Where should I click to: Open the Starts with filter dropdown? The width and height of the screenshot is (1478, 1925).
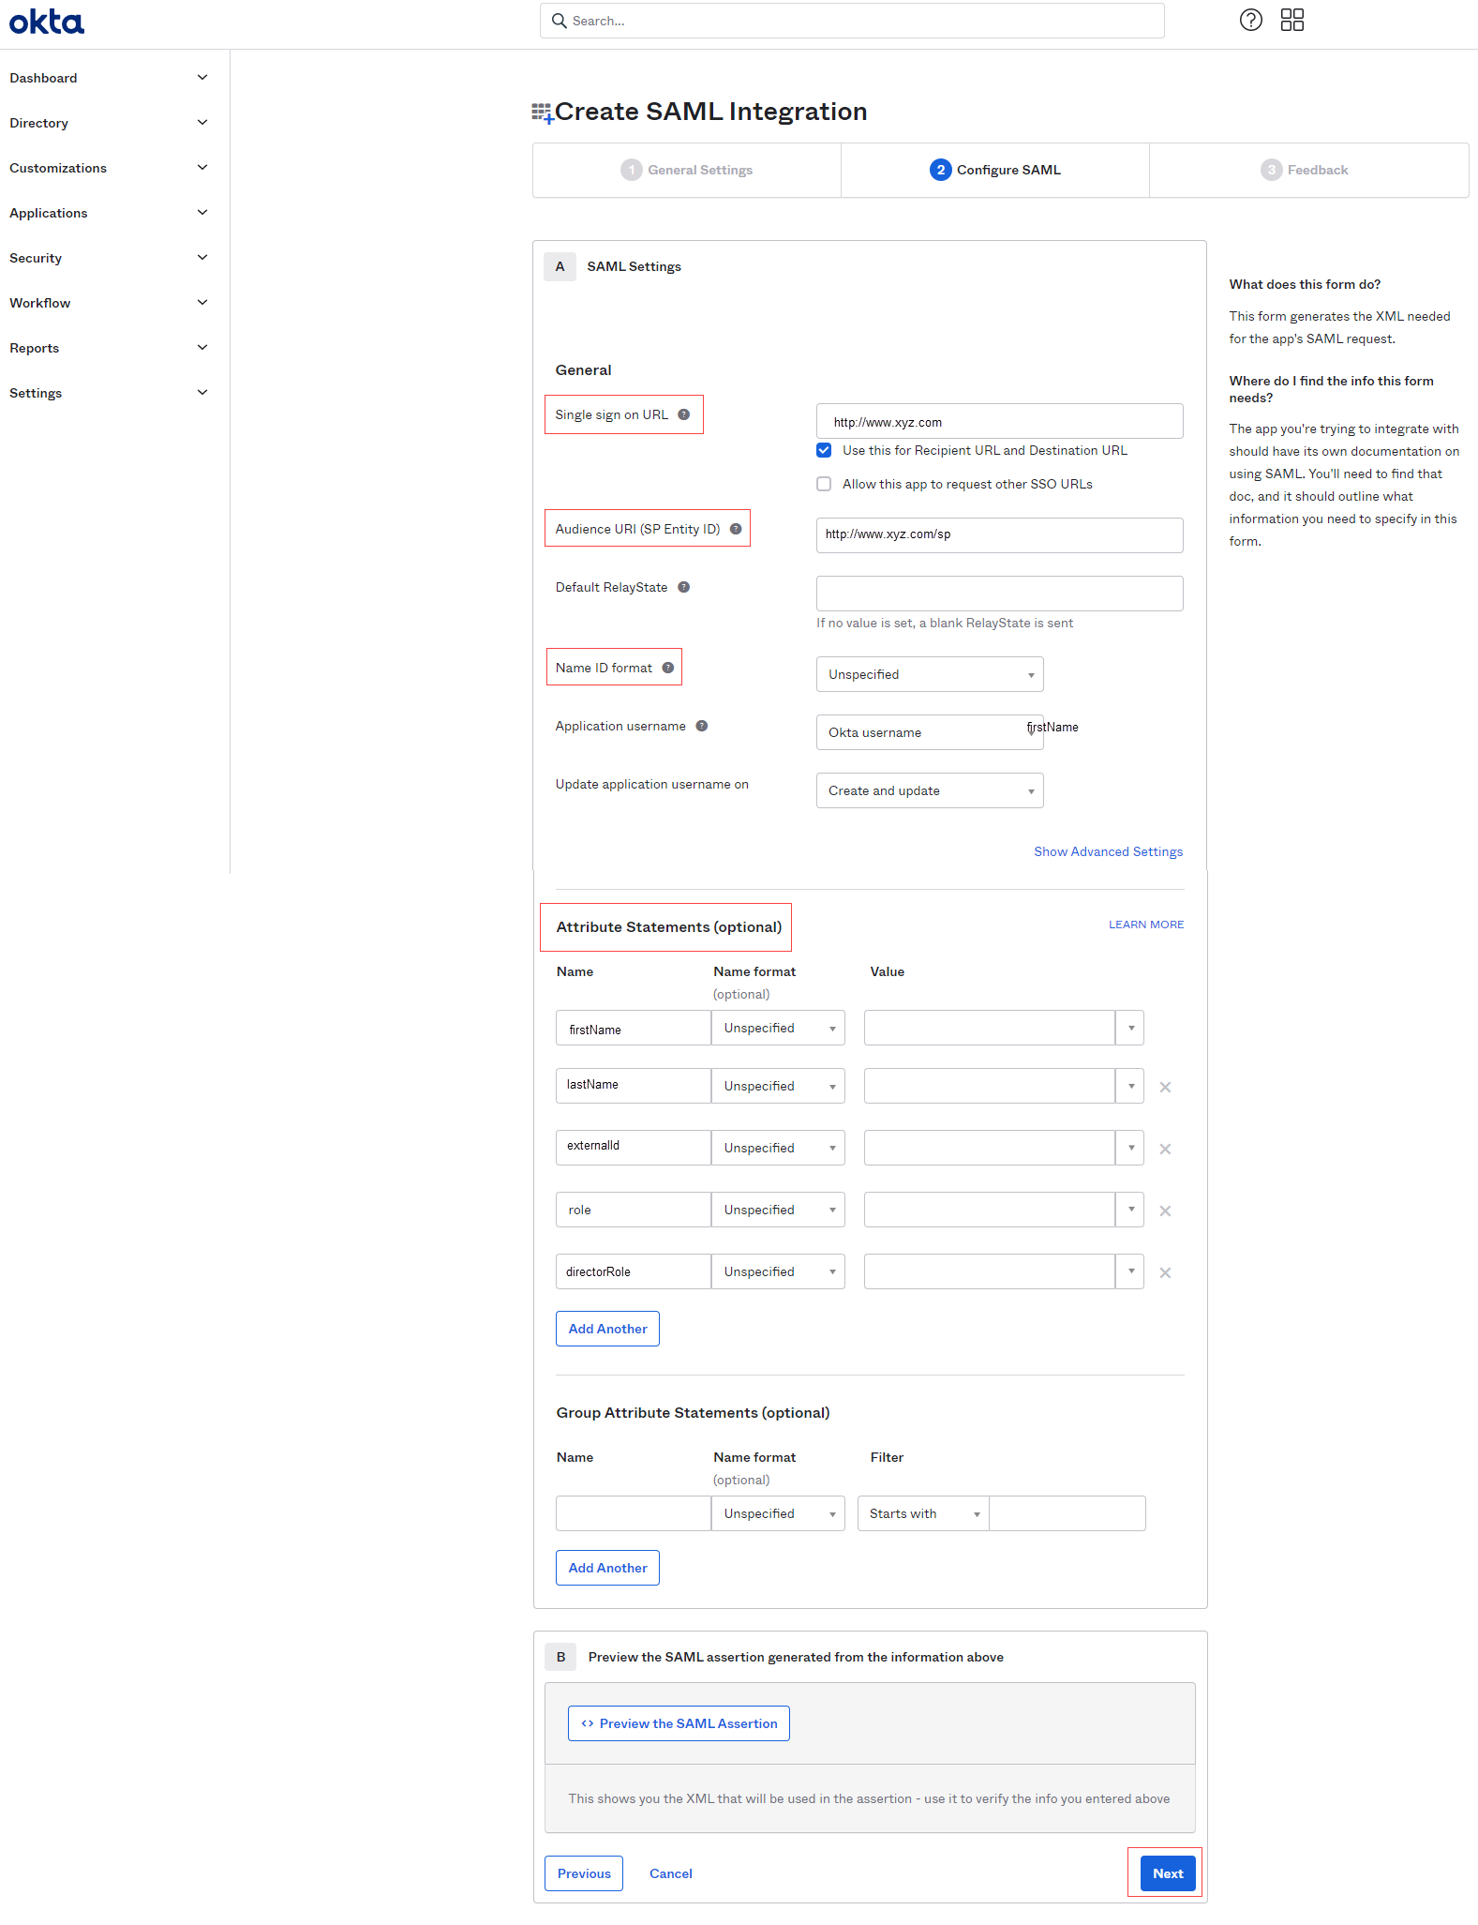pos(923,1513)
